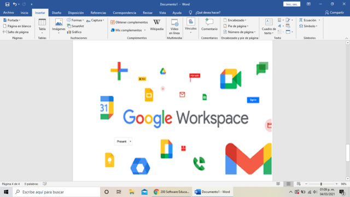Click the signature line icon

tap(288, 20)
